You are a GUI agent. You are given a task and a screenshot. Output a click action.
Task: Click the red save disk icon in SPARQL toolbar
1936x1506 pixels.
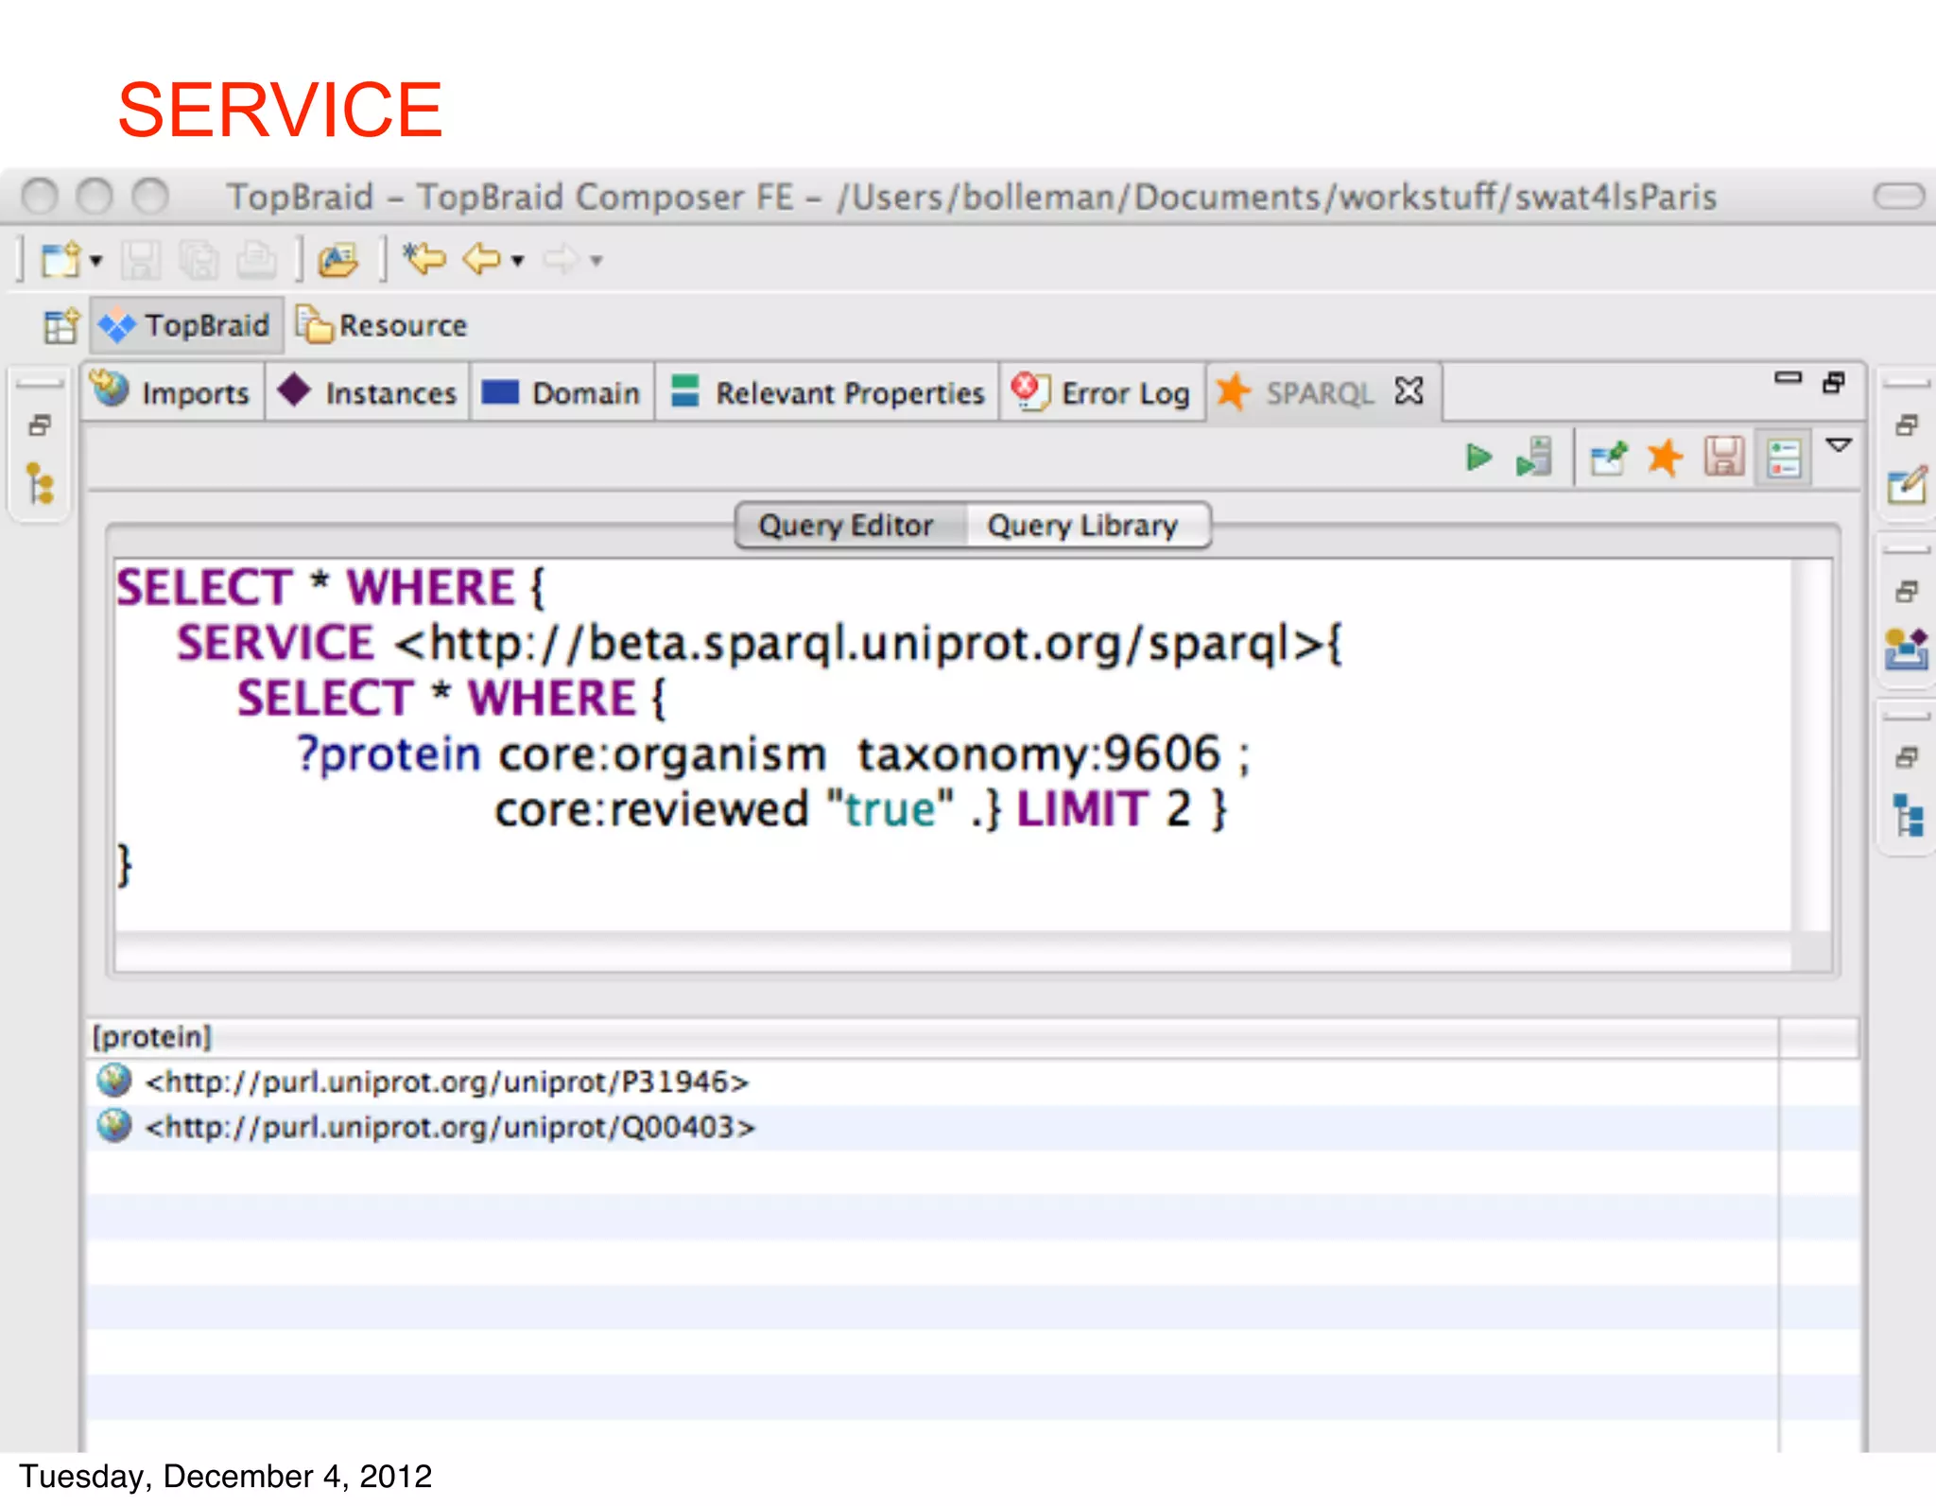coord(1723,458)
